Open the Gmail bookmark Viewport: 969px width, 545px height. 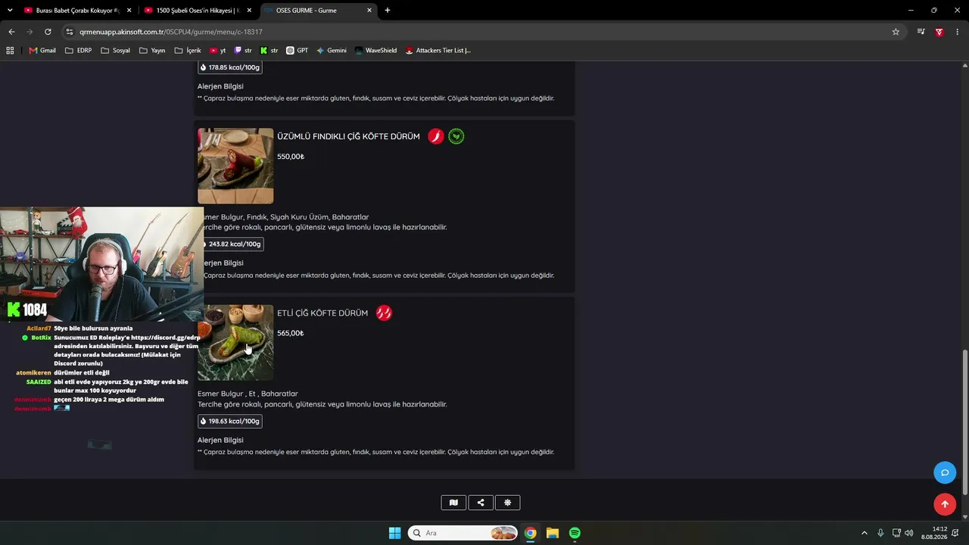tap(42, 51)
